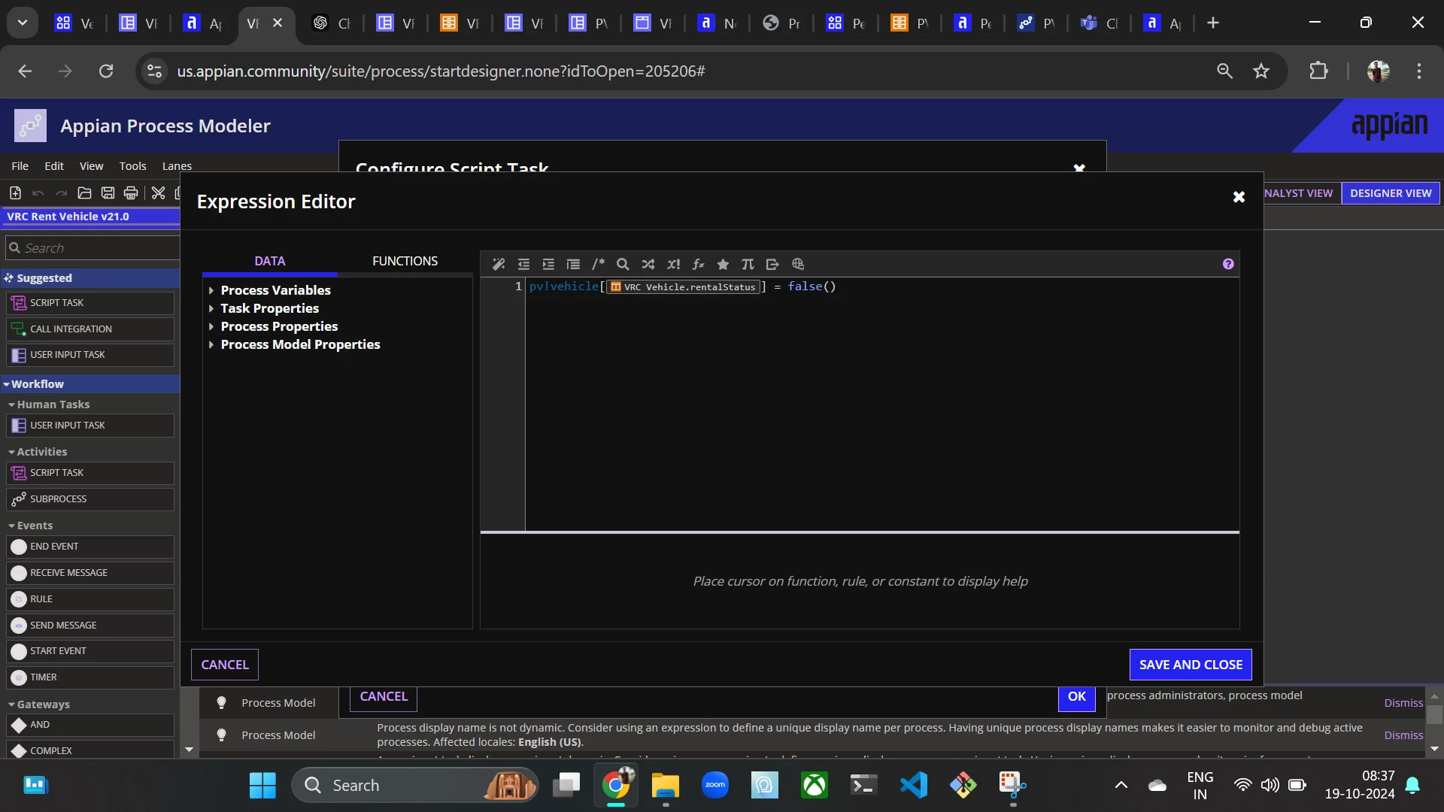The width and height of the screenshot is (1444, 812).
Task: Click the export arrow icon in expression toolbar
Action: pyautogui.click(x=772, y=264)
